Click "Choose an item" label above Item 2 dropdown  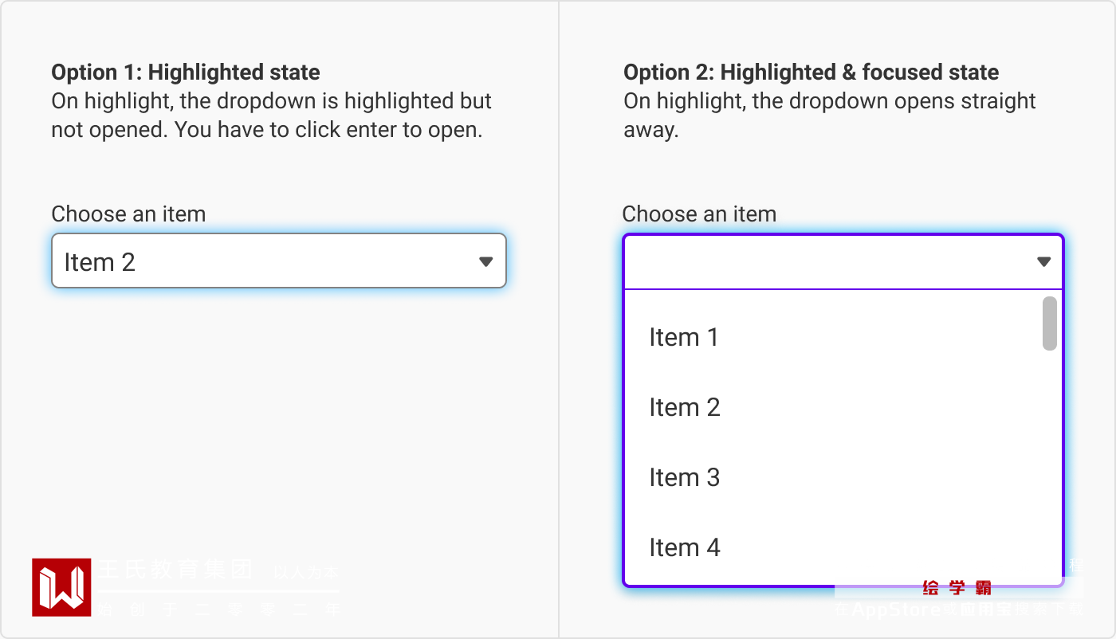tap(128, 214)
